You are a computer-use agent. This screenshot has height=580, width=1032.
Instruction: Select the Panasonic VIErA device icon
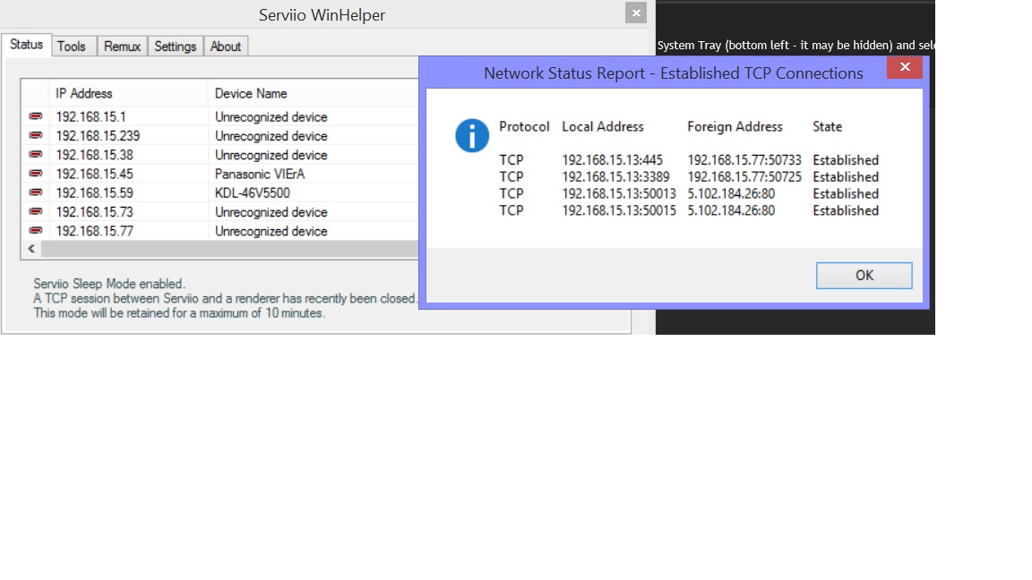36,174
